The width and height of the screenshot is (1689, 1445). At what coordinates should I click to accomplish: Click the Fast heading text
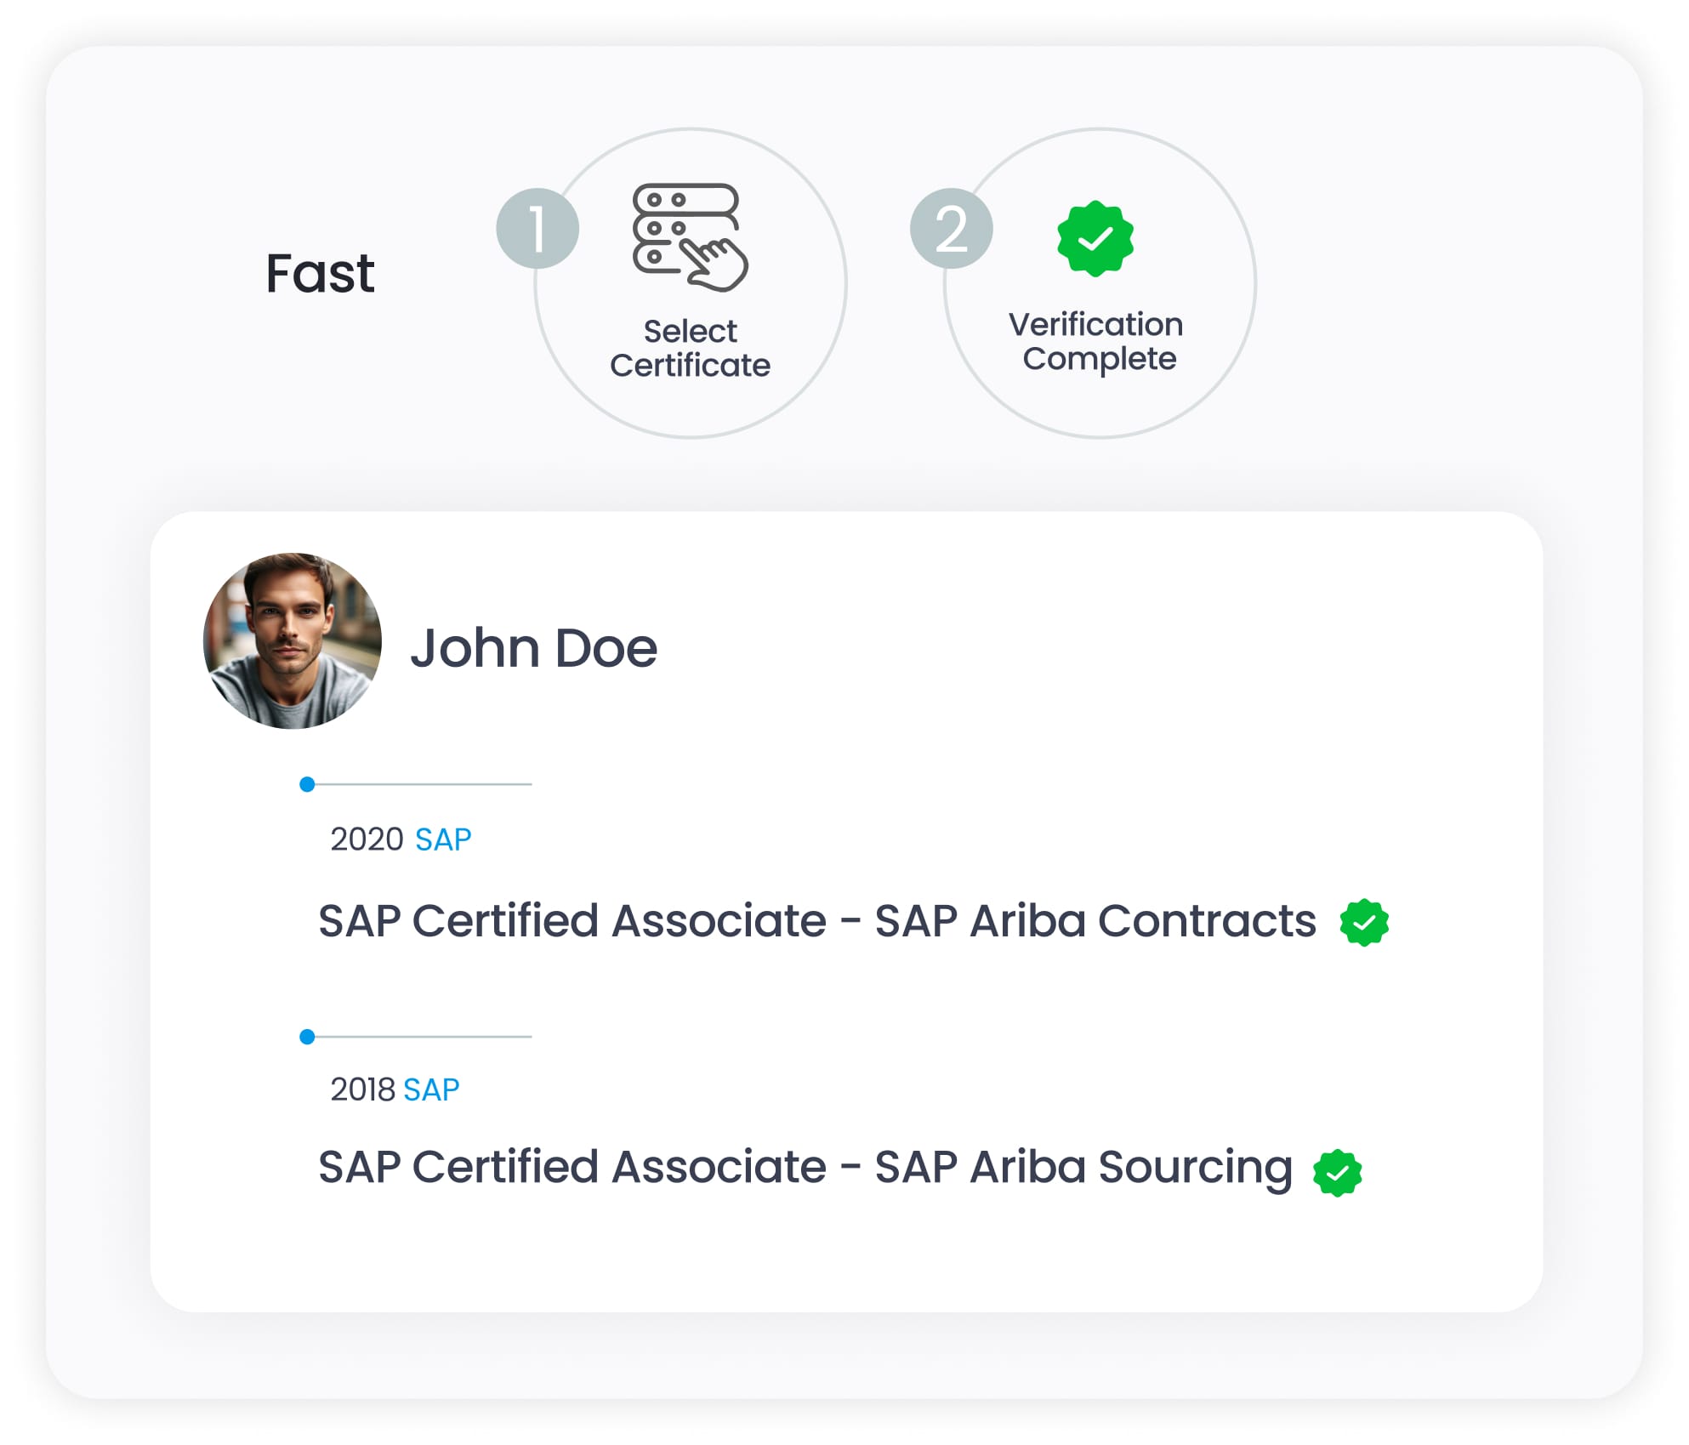320,274
